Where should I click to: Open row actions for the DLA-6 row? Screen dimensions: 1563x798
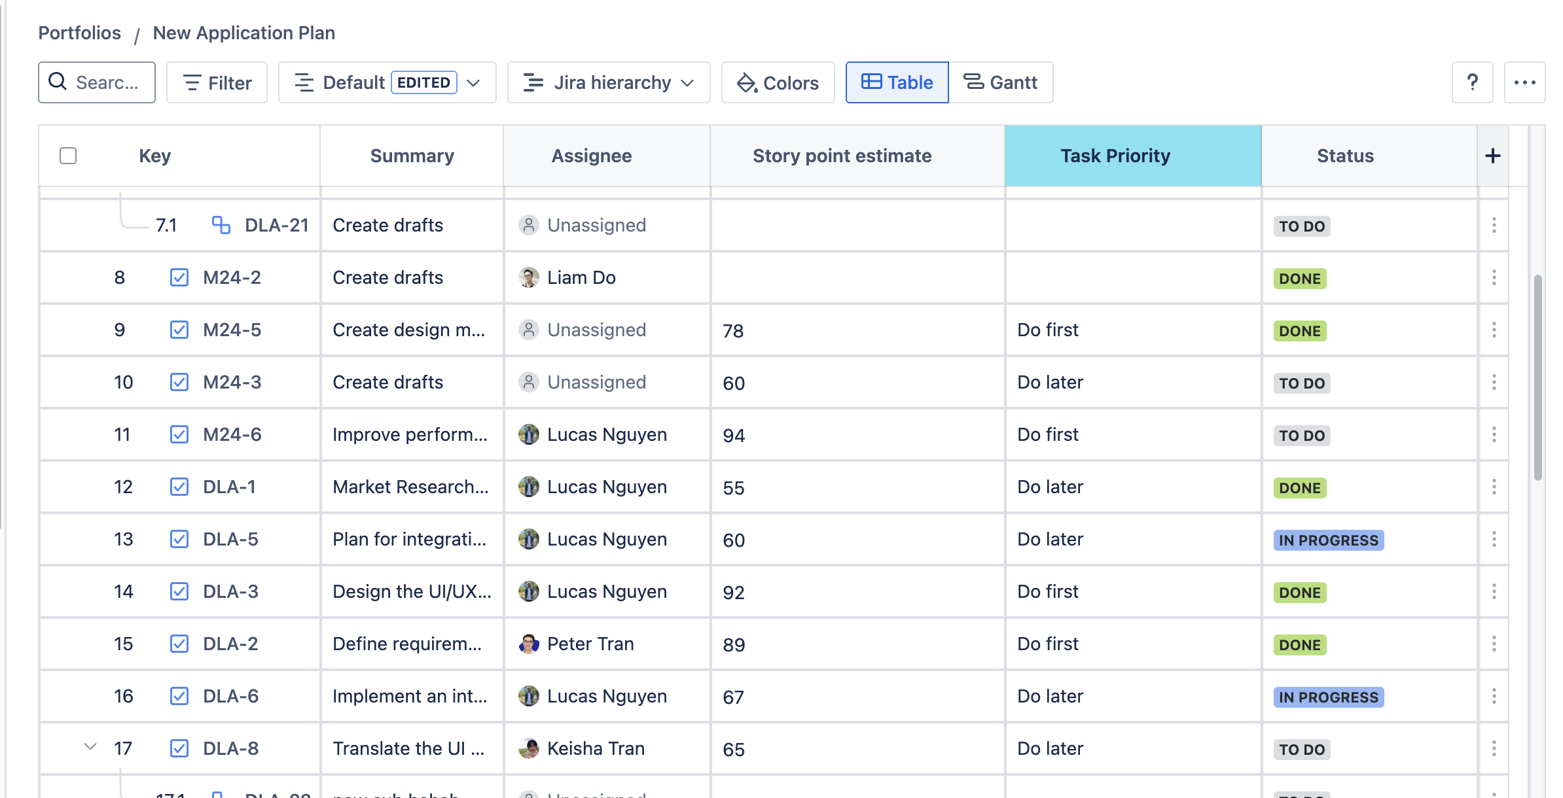[x=1494, y=696]
